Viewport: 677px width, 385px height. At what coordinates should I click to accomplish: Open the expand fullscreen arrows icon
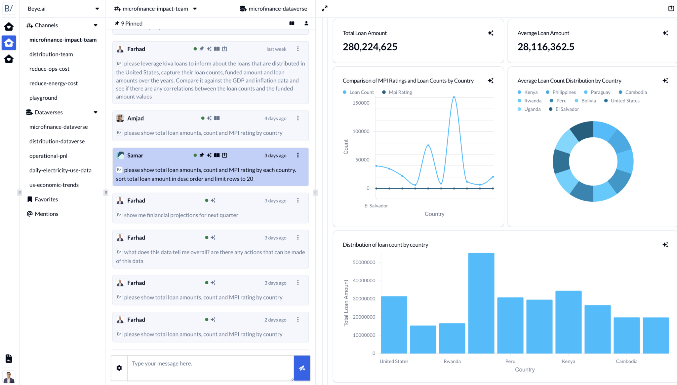(x=325, y=8)
